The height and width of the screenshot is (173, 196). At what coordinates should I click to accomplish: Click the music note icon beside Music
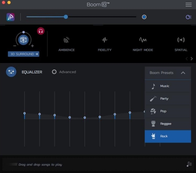[x=153, y=86]
